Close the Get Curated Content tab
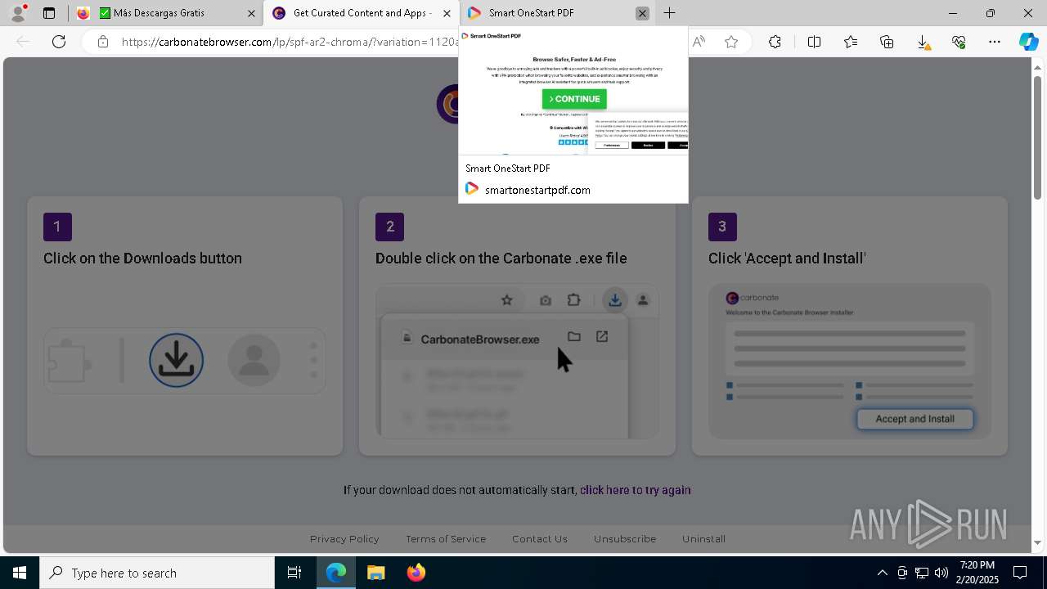 [x=447, y=13]
